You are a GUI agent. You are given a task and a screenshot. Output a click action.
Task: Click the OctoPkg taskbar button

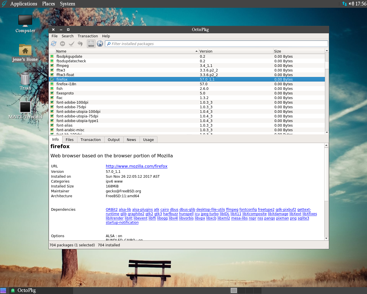click(x=41, y=291)
